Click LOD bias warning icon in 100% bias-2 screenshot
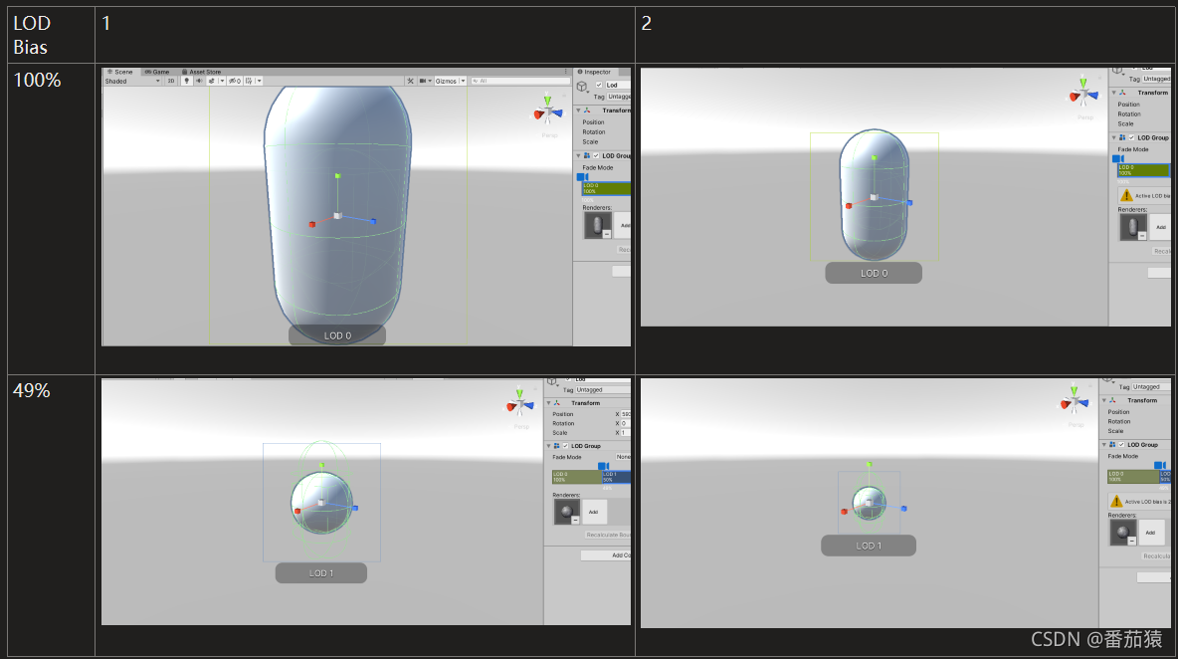This screenshot has height=659, width=1178. 1126,195
